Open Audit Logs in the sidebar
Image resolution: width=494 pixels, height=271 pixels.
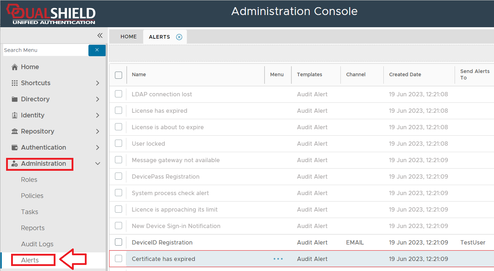[37, 244]
